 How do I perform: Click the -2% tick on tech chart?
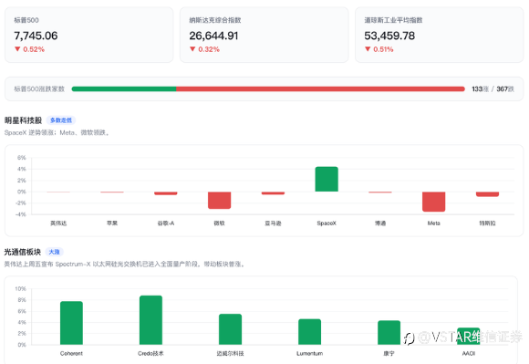(x=21, y=203)
